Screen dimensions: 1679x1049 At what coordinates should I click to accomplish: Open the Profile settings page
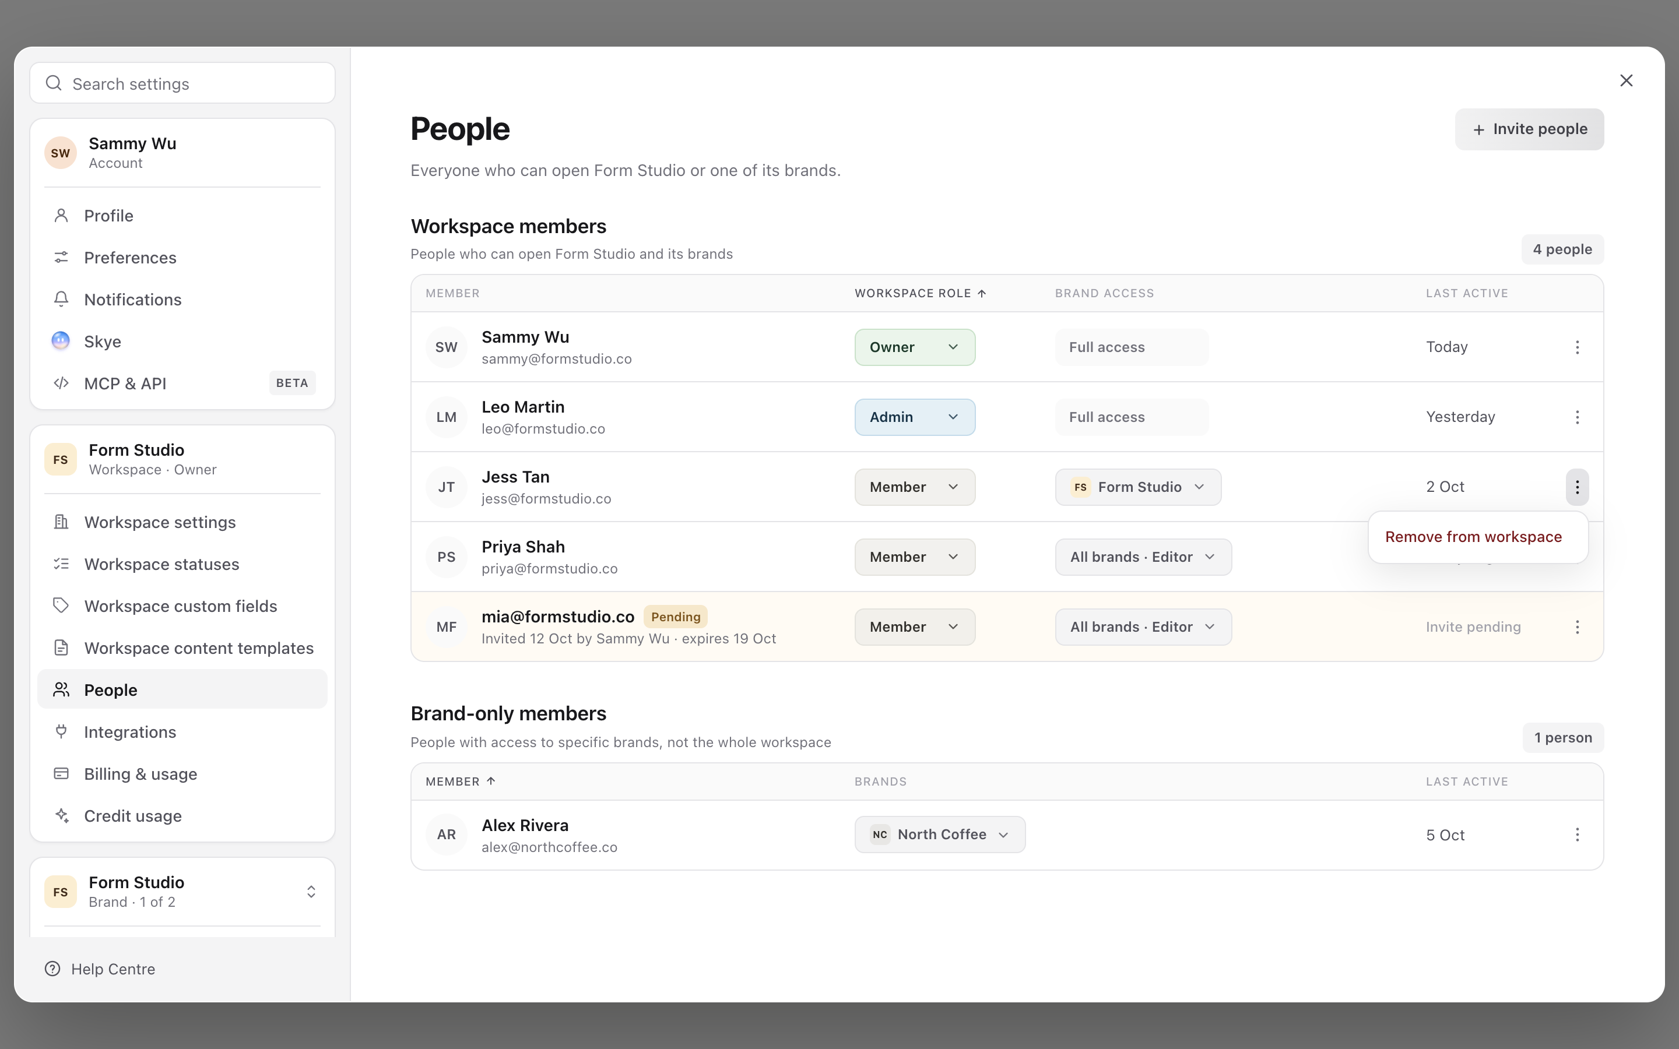(x=182, y=216)
